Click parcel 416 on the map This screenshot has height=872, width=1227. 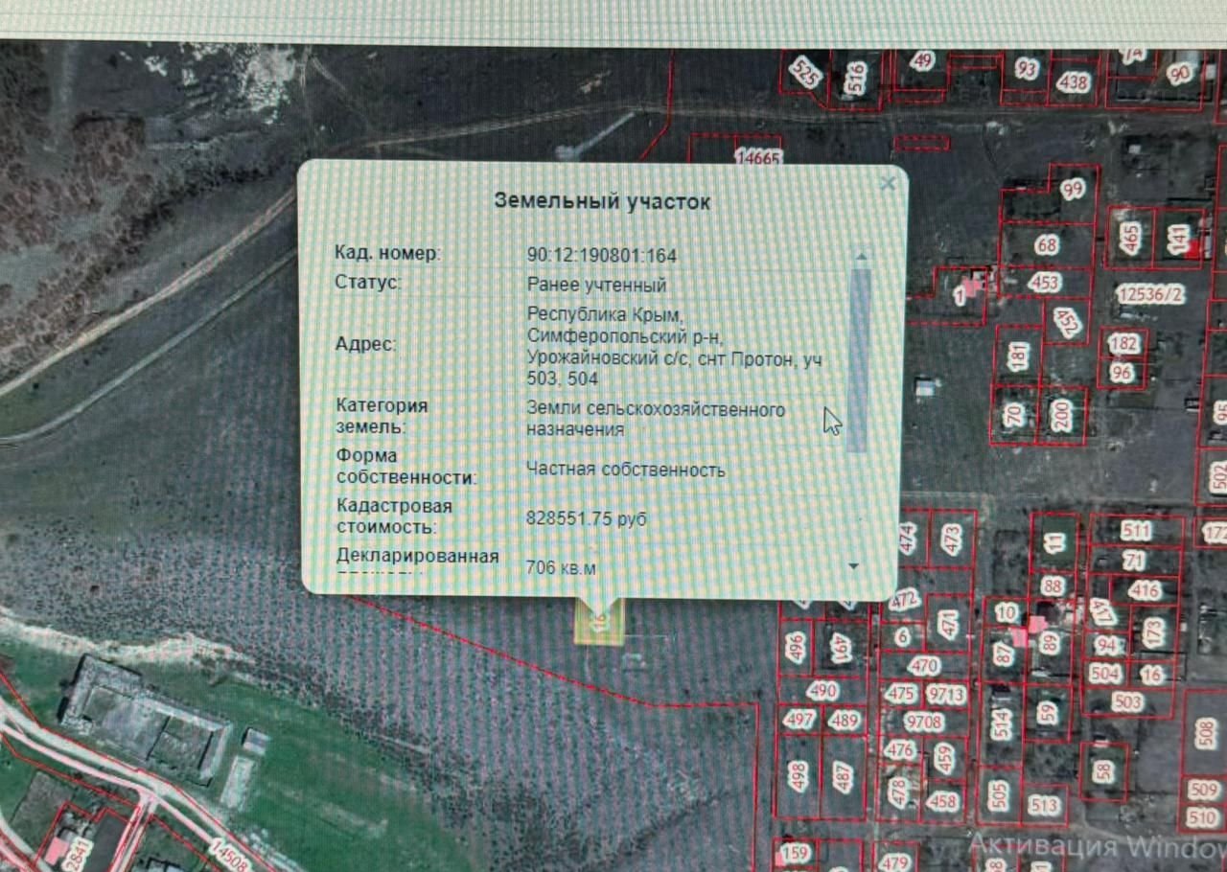(x=1145, y=590)
